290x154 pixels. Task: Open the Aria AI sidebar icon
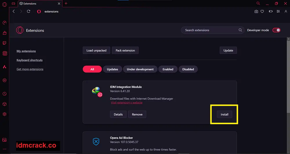tap(5, 67)
